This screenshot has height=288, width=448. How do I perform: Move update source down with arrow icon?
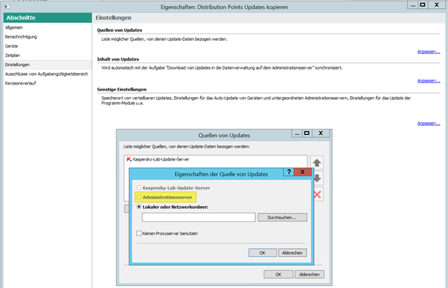pyautogui.click(x=317, y=178)
